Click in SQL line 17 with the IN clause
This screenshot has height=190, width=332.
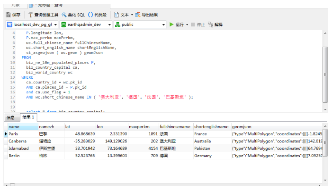click(x=109, y=97)
